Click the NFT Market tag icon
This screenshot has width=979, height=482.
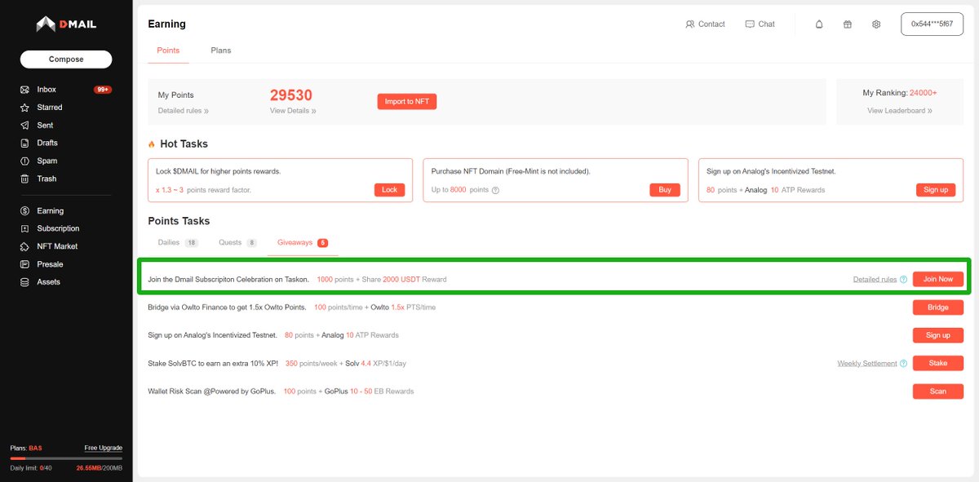pyautogui.click(x=25, y=246)
